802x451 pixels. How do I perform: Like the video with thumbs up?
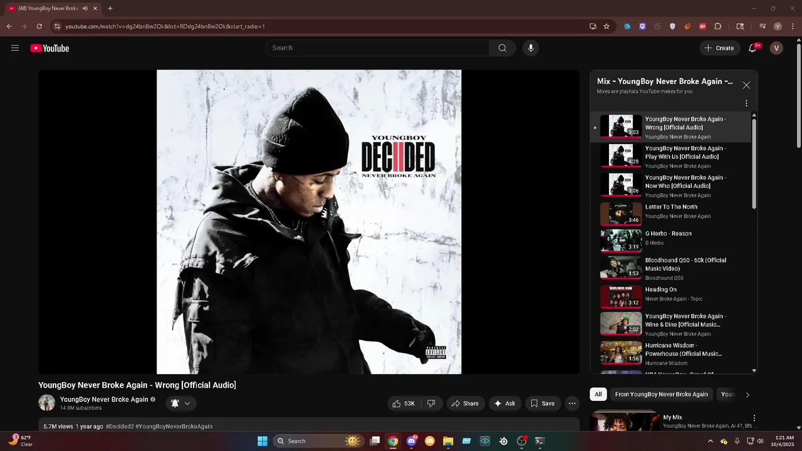pos(404,403)
